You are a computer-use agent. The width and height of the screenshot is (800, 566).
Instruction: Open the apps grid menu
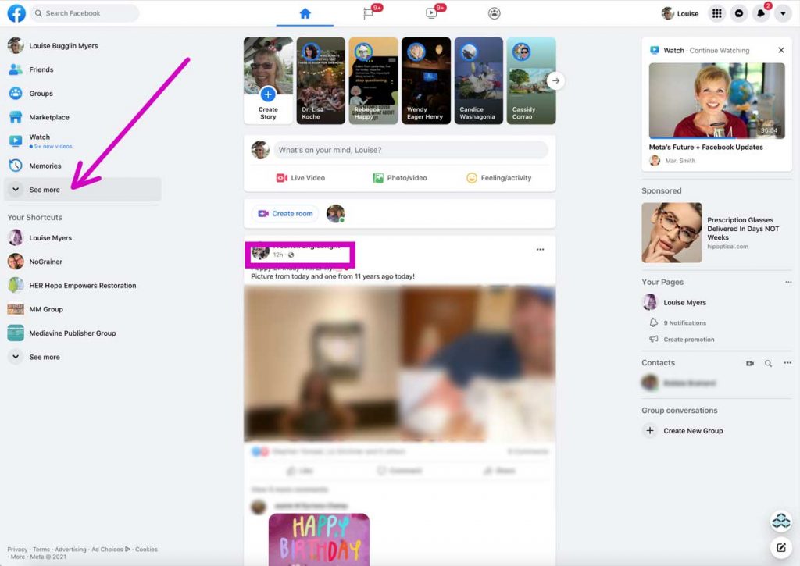coord(716,13)
